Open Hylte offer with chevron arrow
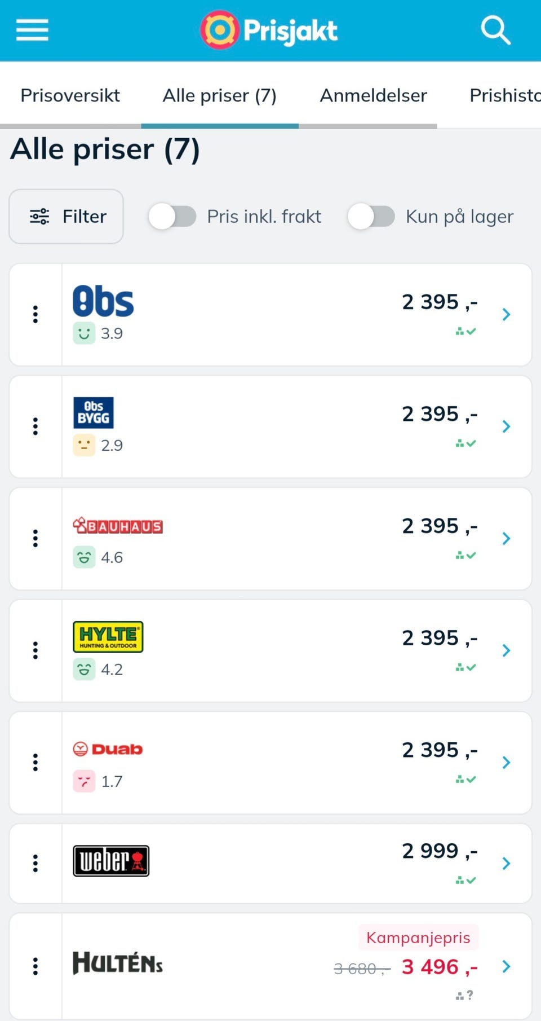Image resolution: width=541 pixels, height=1021 pixels. [x=506, y=650]
